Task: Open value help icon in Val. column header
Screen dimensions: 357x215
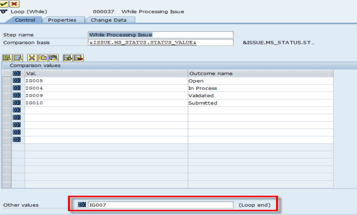Action: (16, 73)
